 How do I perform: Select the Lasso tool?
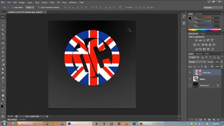[x=3, y=26]
